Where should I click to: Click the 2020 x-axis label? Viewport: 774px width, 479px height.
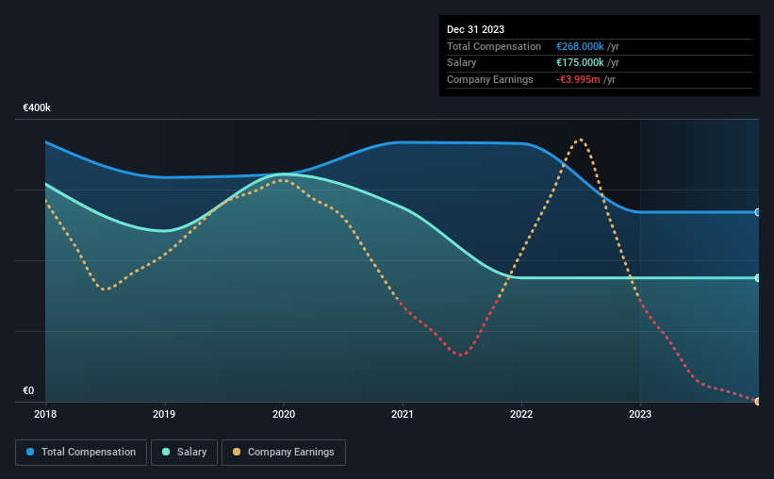coord(284,414)
